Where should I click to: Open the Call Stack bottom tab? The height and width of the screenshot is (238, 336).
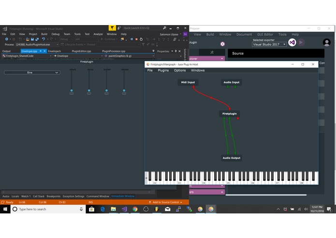(39, 196)
